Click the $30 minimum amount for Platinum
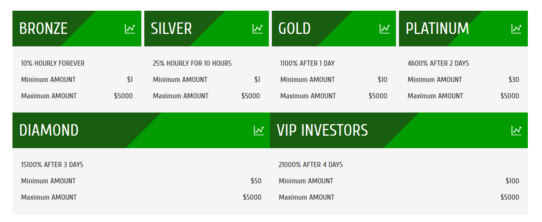 pos(513,80)
